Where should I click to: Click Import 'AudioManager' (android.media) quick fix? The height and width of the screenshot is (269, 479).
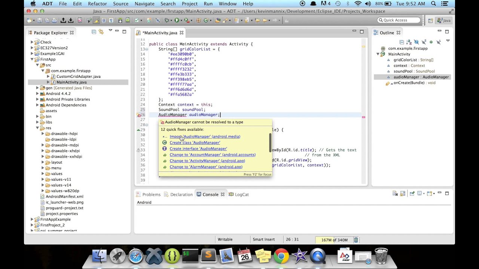click(205, 136)
